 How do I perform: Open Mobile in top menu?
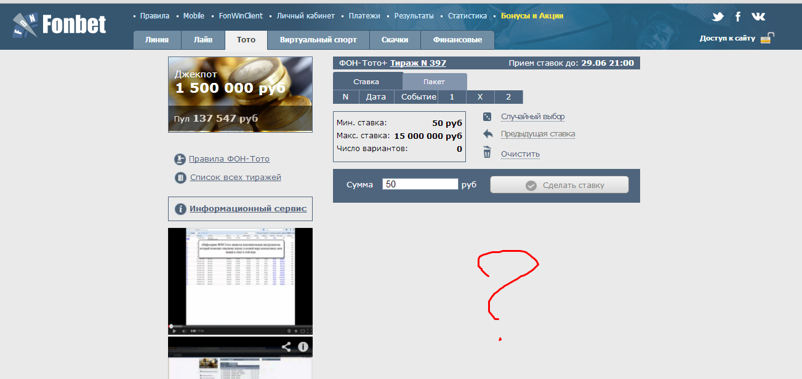(x=194, y=16)
